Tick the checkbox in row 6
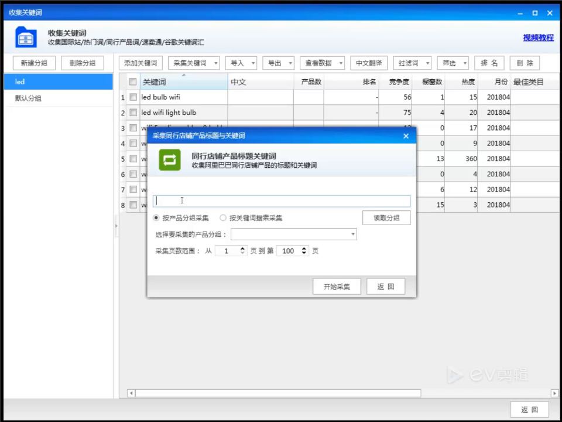 (x=133, y=174)
